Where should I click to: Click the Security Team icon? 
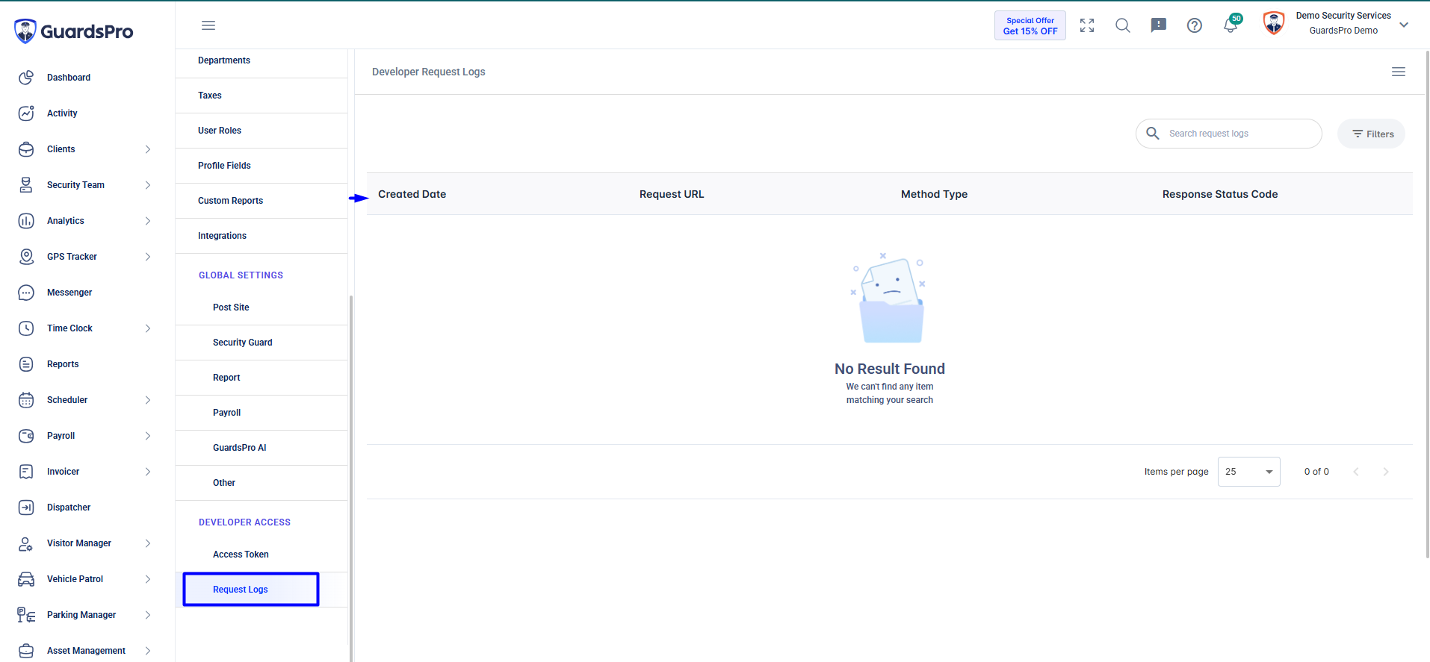(26, 185)
